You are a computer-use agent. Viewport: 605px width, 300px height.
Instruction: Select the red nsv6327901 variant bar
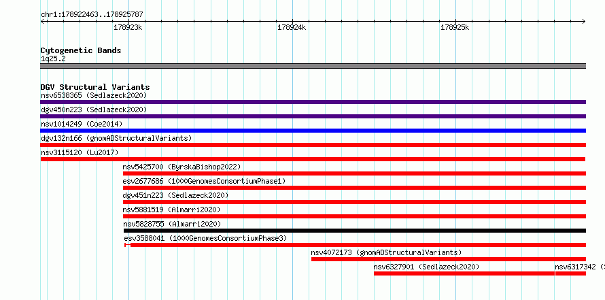coord(464,273)
